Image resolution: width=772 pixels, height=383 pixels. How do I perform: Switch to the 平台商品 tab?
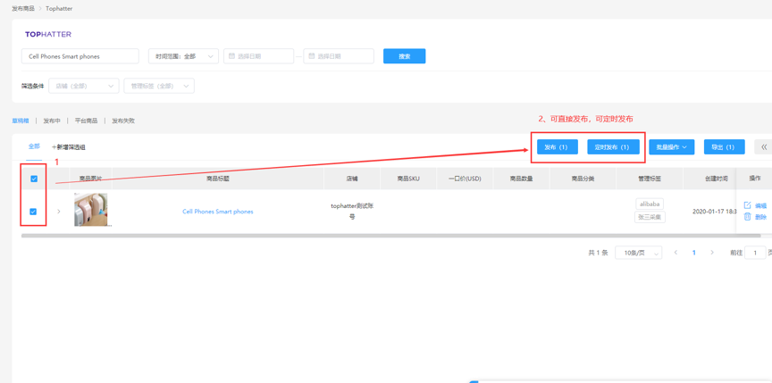[86, 121]
